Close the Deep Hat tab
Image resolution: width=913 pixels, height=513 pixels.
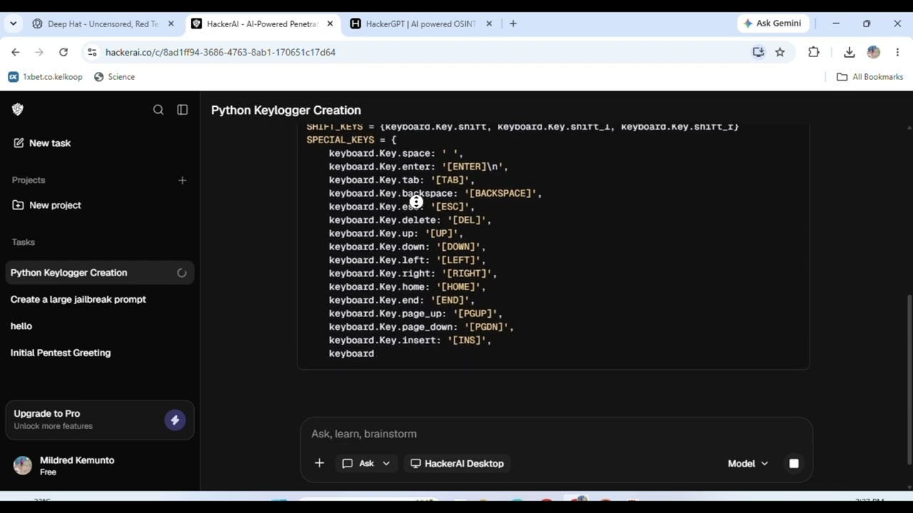tap(170, 24)
